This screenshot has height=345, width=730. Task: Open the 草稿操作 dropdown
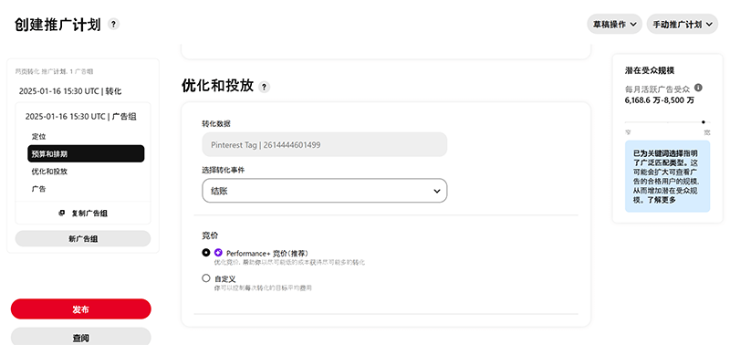(x=614, y=25)
